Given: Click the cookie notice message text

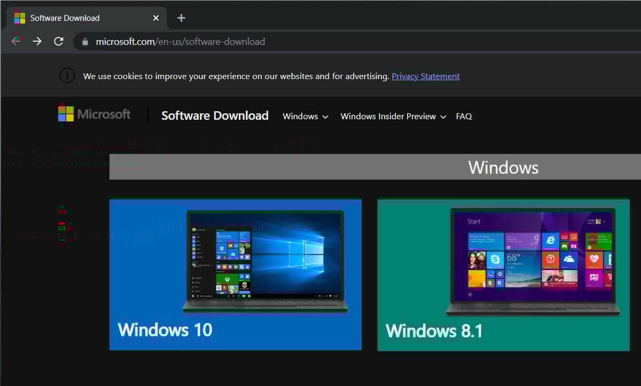Looking at the screenshot, I should pos(236,76).
